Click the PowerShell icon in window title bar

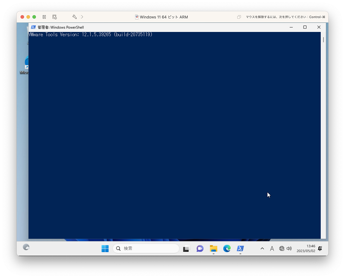33,27
